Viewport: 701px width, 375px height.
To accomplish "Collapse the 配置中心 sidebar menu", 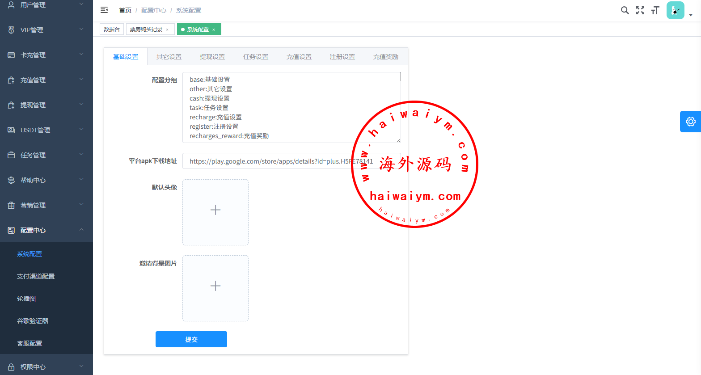I will tap(46, 230).
